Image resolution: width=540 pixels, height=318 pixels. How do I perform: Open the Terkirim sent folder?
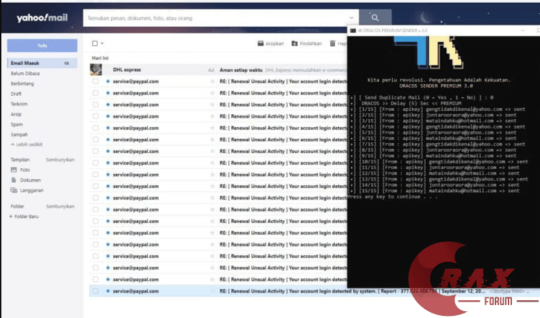coord(19,104)
